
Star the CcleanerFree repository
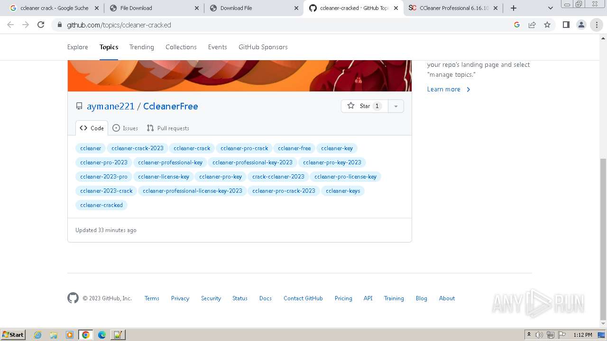coord(364,106)
